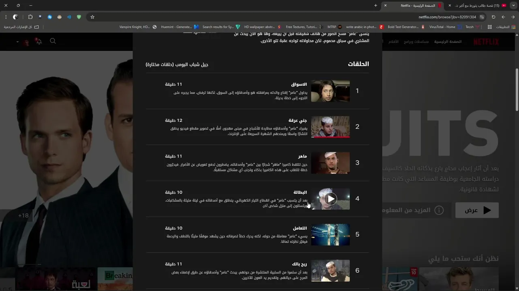Go to الصفحة الرئيسية in Netflix navigation
This screenshot has height=291, width=519.
point(448,42)
